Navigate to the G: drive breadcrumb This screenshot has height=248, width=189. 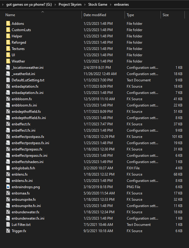click(x=29, y=4)
